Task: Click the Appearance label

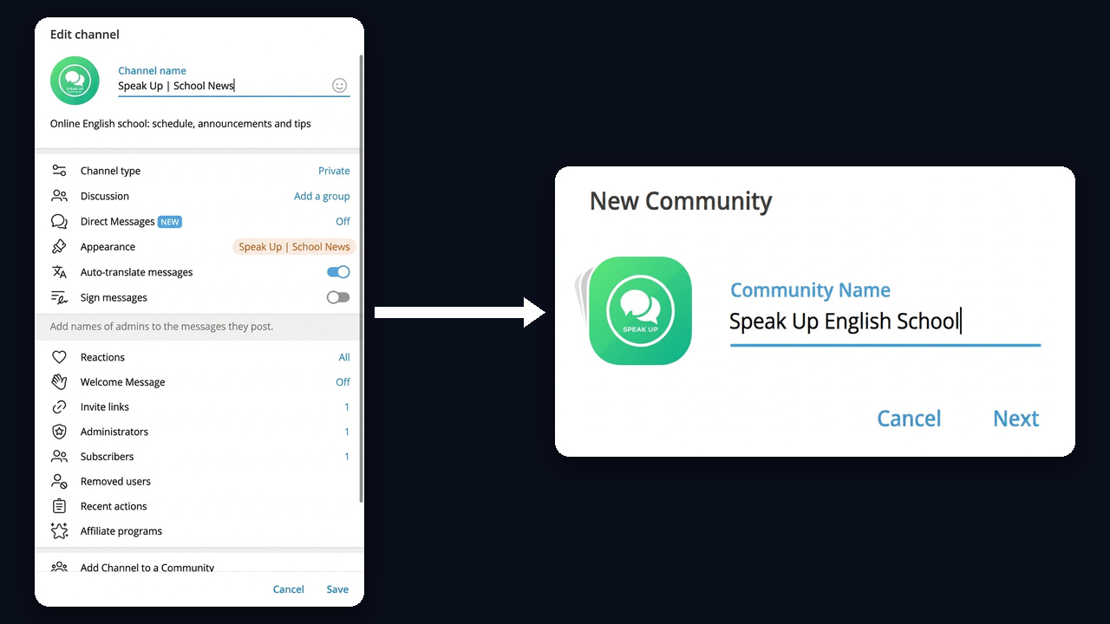Action: [x=108, y=246]
